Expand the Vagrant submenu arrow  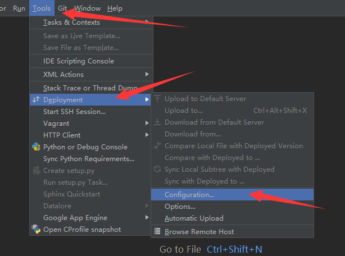click(147, 123)
